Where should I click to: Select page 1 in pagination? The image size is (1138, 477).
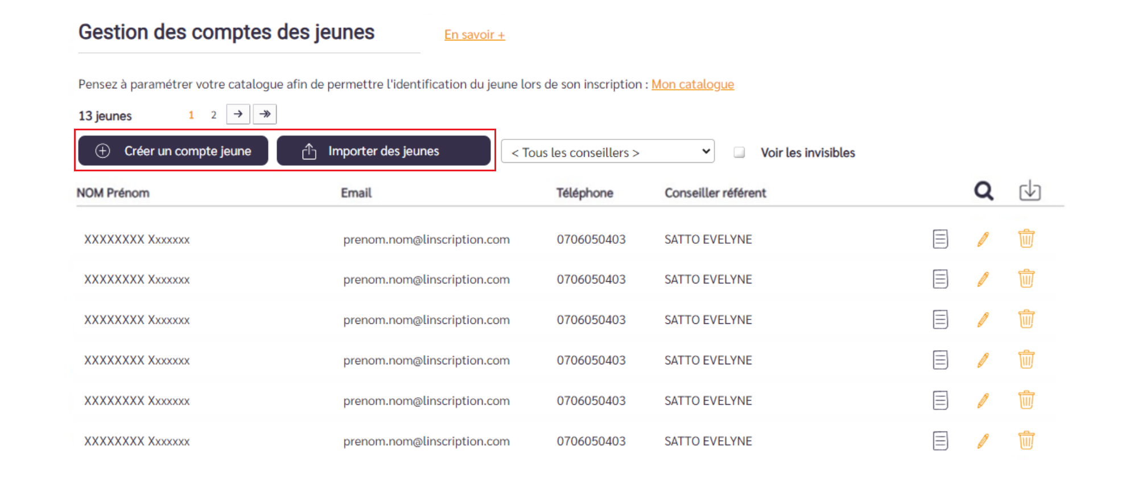point(191,115)
